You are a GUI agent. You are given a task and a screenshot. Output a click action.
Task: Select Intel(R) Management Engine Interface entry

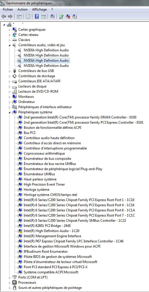click(x=52, y=236)
